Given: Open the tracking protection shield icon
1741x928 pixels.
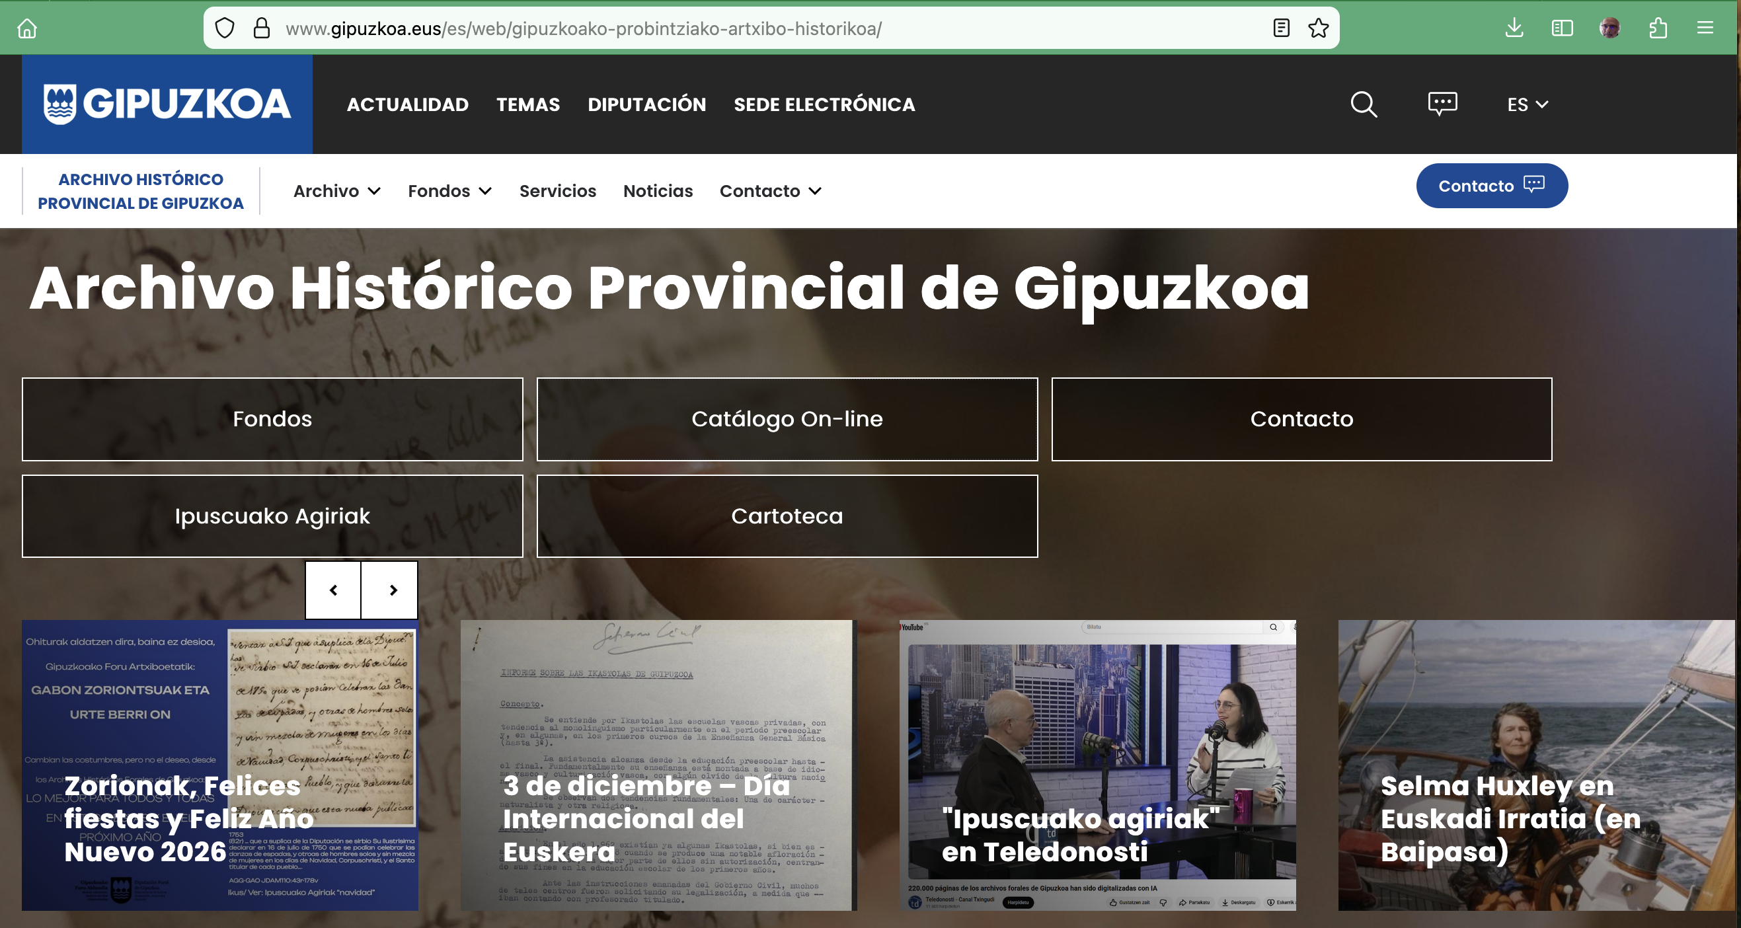Looking at the screenshot, I should point(224,28).
